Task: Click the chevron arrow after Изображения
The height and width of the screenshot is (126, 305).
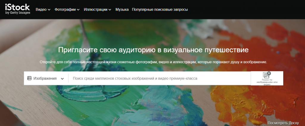Action: 62,79
